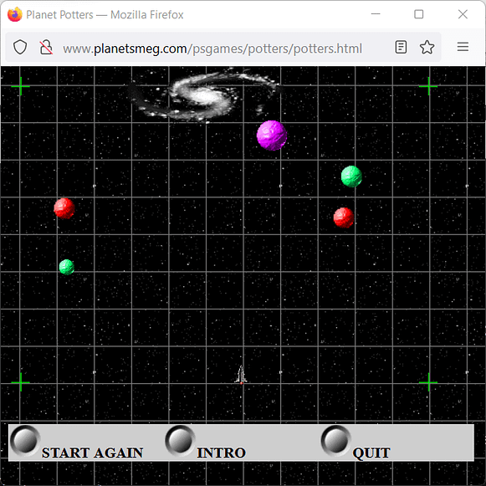Click the QUIT text label

tap(371, 453)
